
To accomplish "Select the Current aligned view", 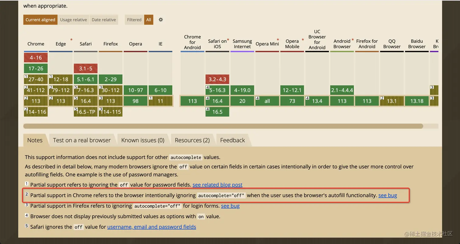I will tap(40, 20).
